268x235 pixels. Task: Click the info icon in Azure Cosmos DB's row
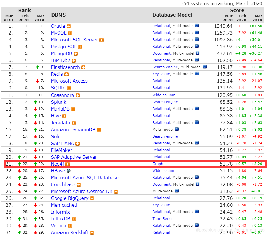click(x=177, y=191)
